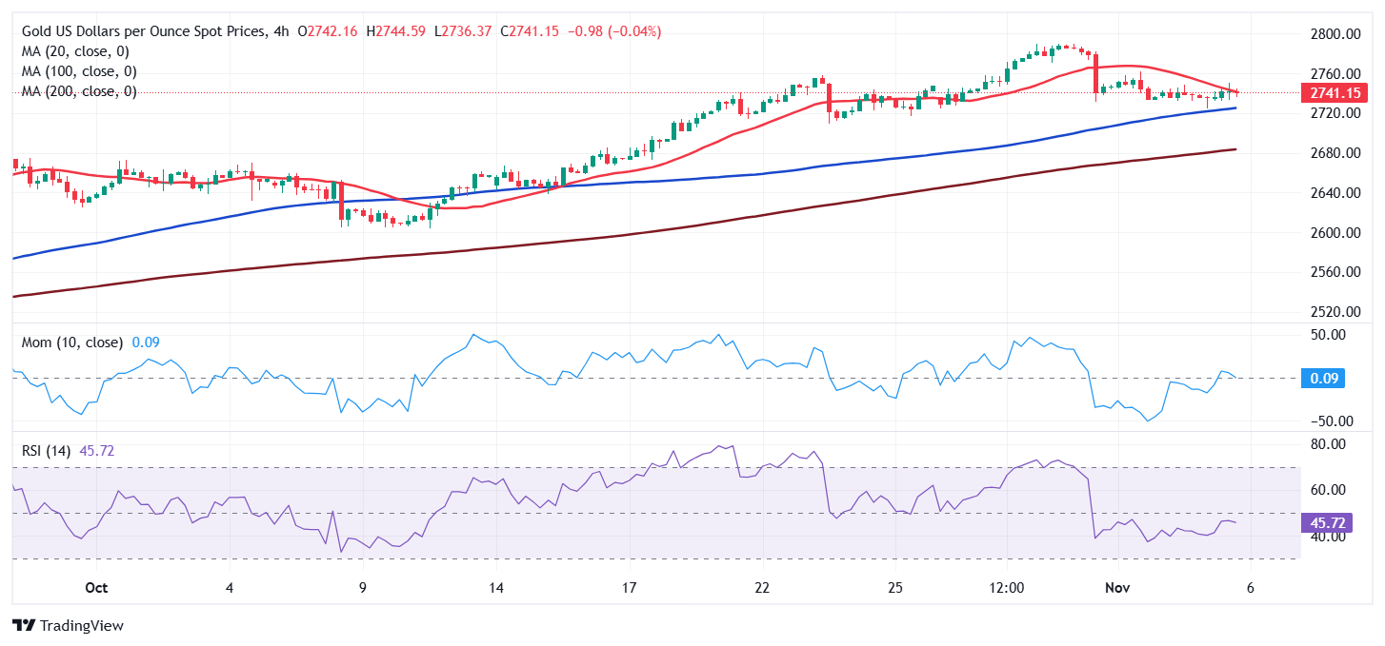Viewport: 1385px width, 646px height.
Task: Click the purple 45.72 RSI value badge
Action: (1324, 520)
